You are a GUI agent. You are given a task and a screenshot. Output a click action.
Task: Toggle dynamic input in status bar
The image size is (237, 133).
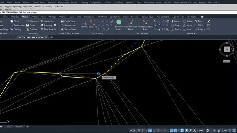150,130
